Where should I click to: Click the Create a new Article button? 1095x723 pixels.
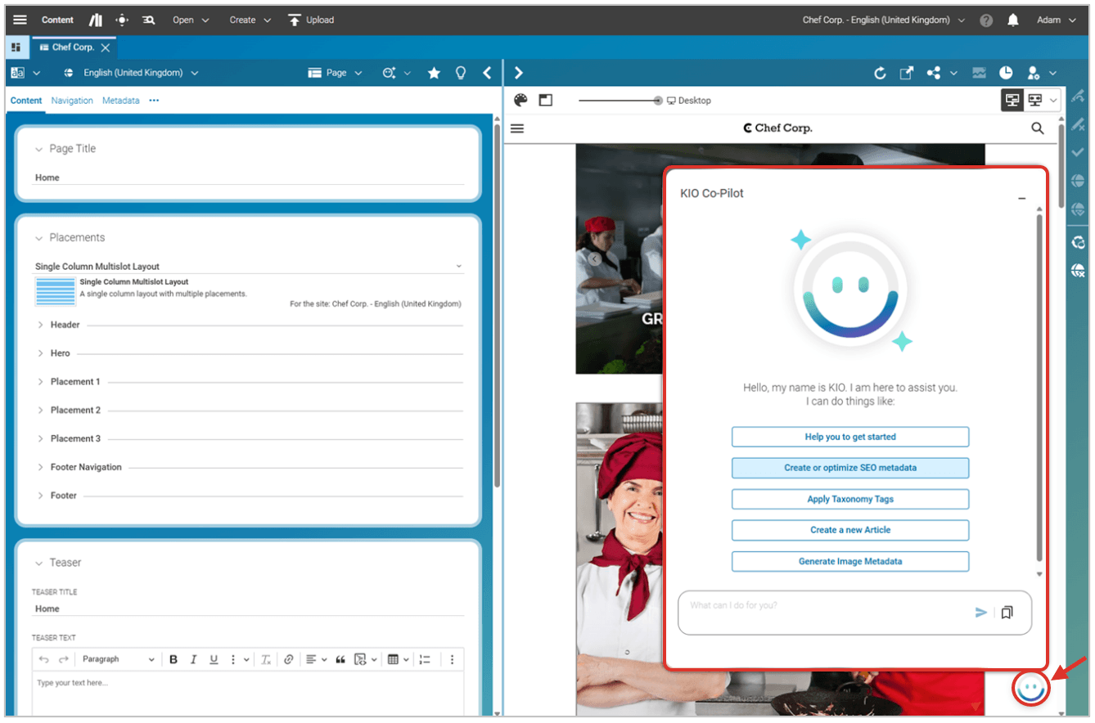(849, 530)
